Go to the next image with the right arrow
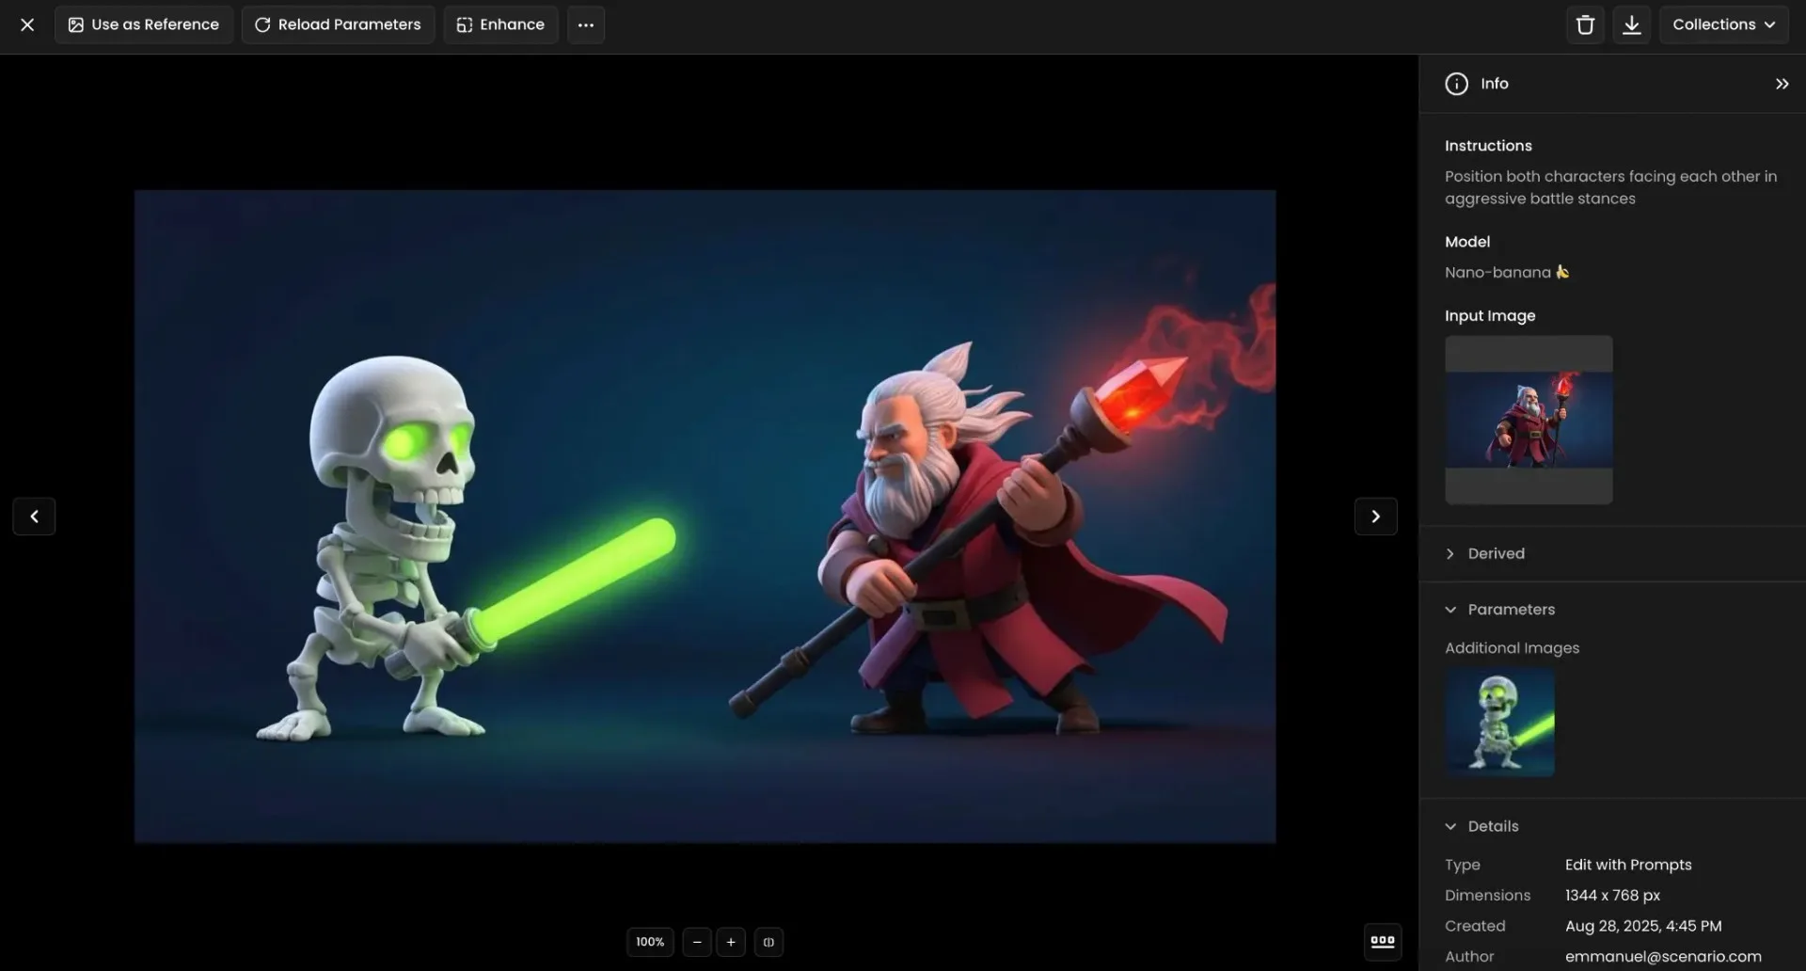 coord(1375,516)
